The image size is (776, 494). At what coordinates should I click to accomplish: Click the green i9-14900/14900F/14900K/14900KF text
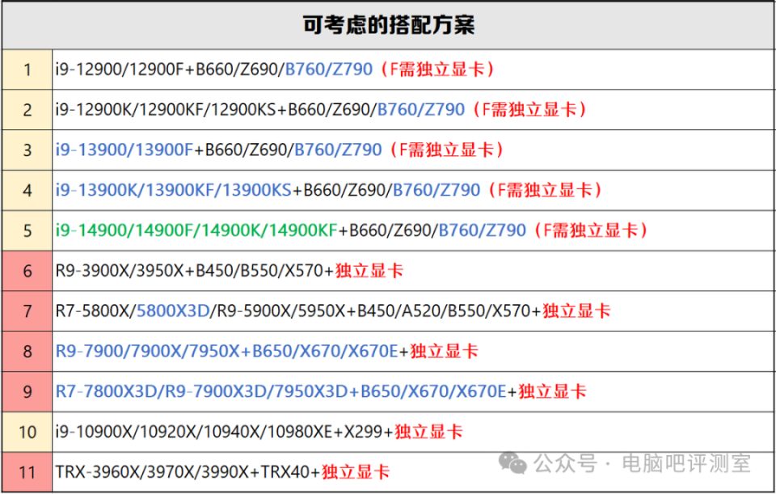tap(196, 230)
